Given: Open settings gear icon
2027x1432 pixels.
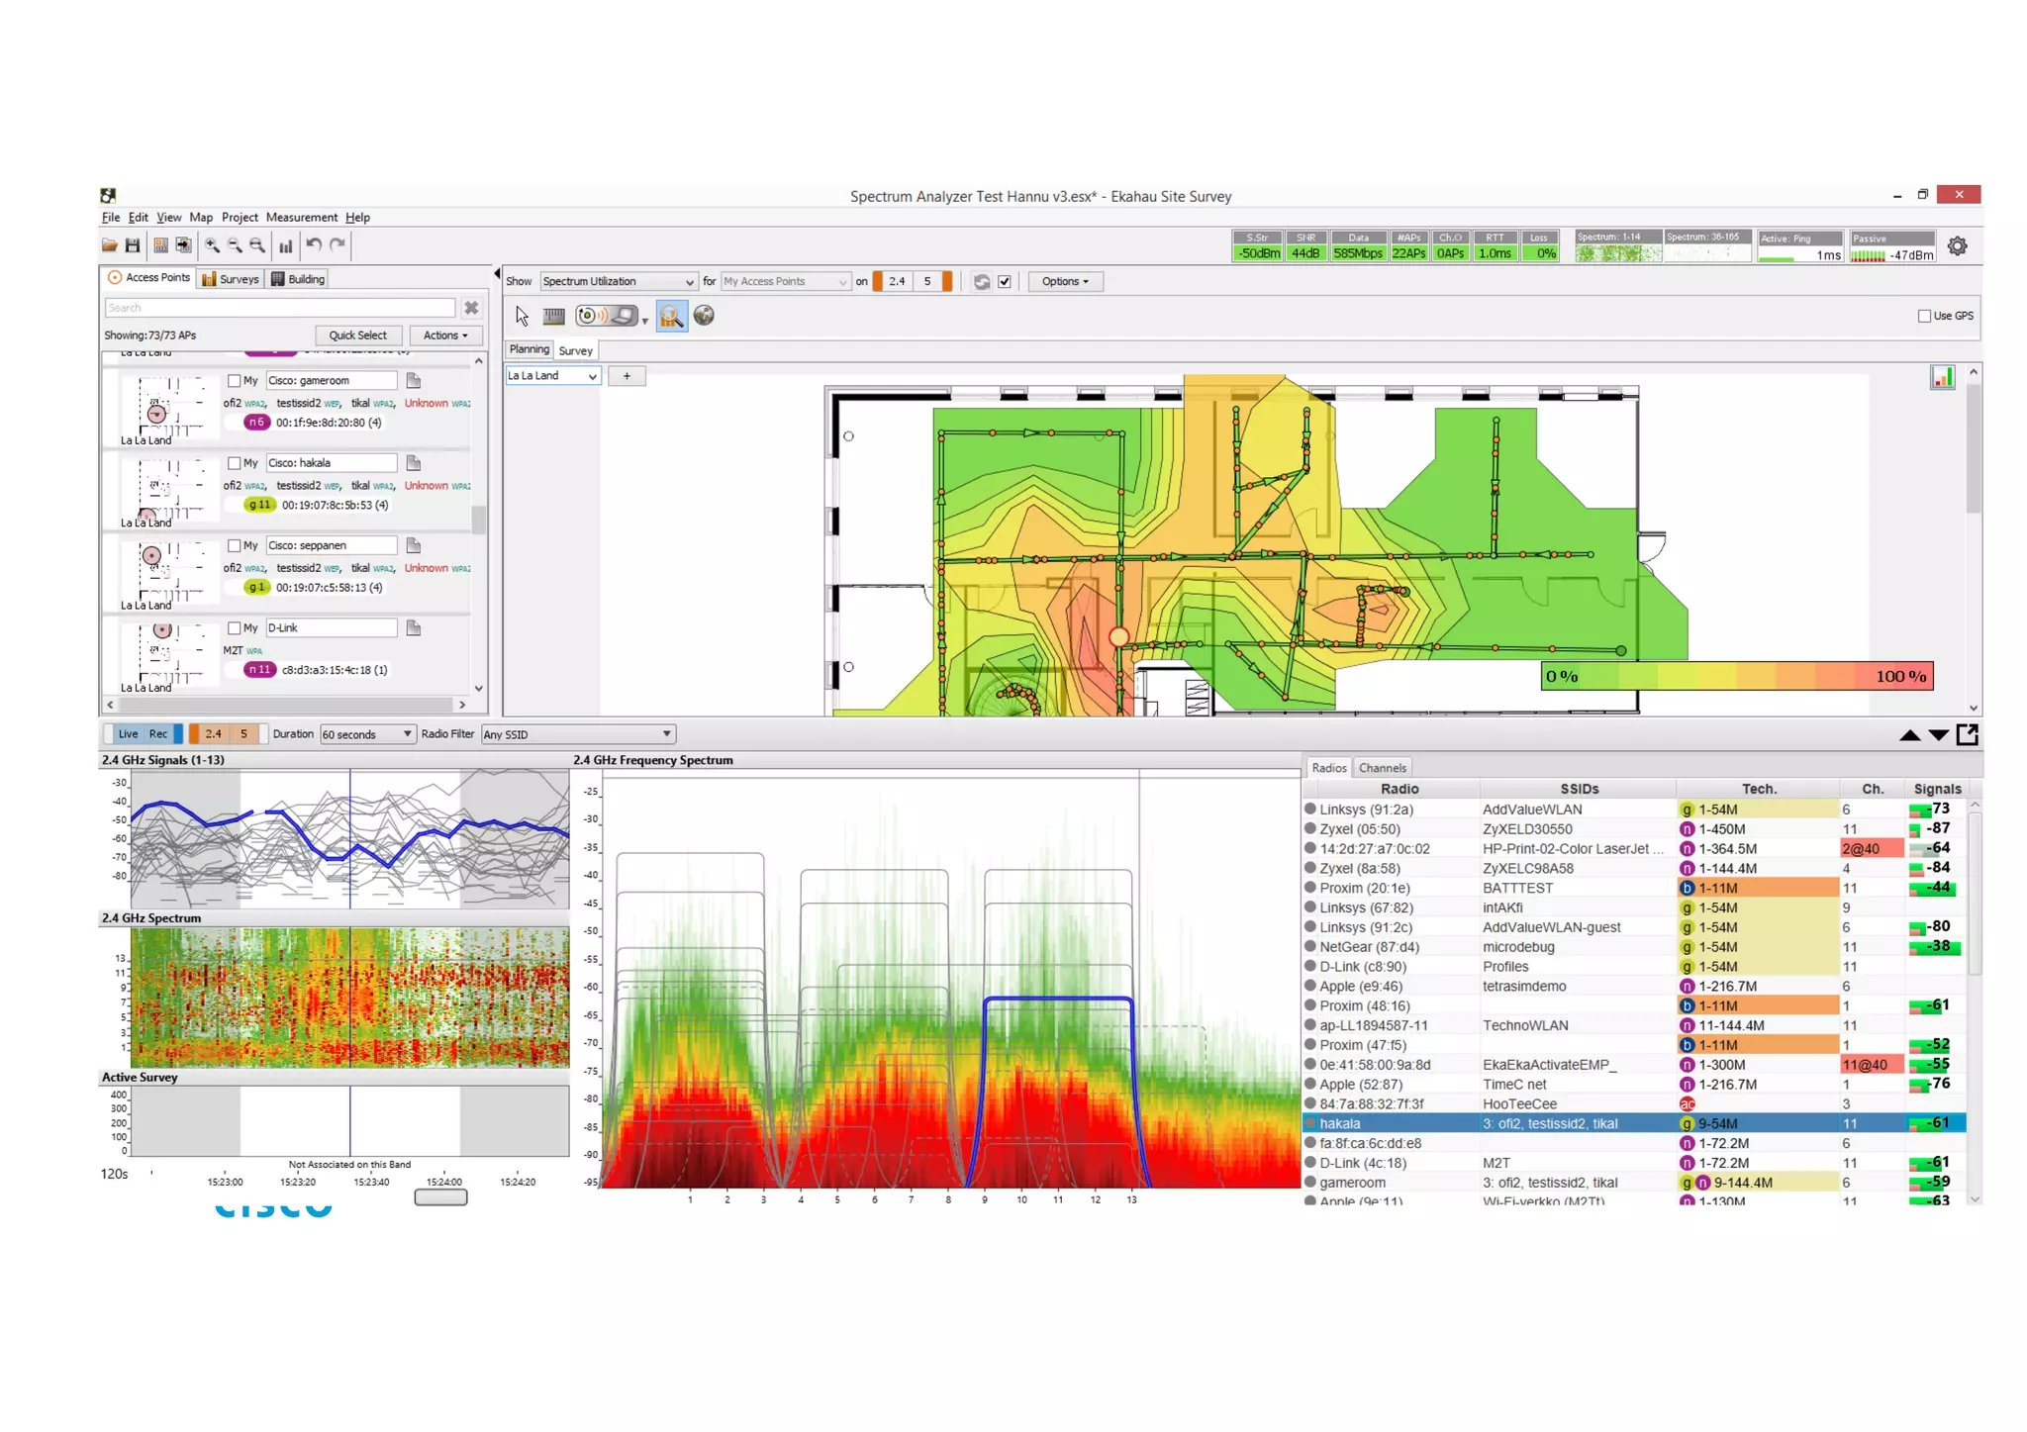Looking at the screenshot, I should [1957, 246].
